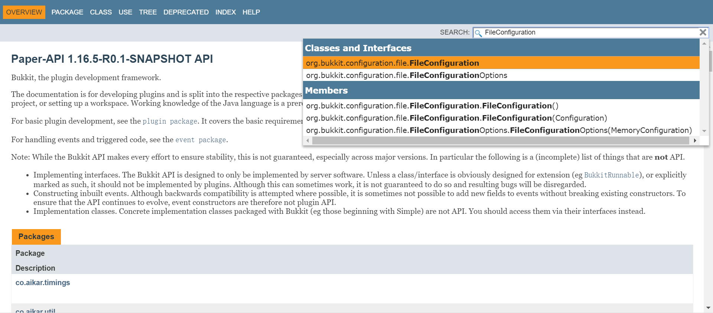Open the INDEX navigation item
The width and height of the screenshot is (713, 313).
(x=225, y=12)
